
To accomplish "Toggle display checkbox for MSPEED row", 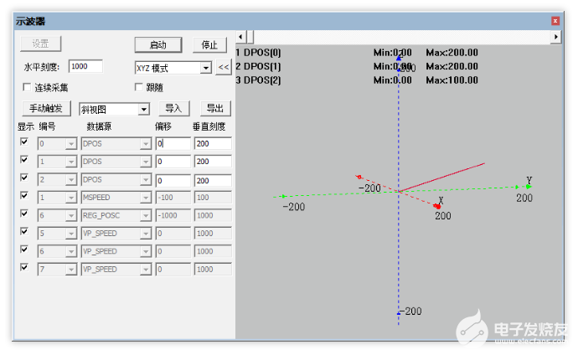I will pos(24,195).
